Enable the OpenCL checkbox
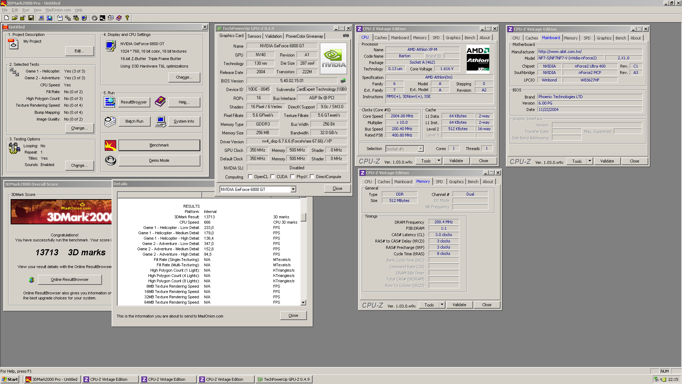Screen dimensions: 682x384 click(x=250, y=177)
